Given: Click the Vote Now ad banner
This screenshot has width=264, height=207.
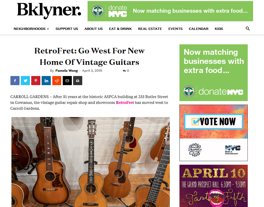Looking at the screenshot, I should click(213, 133).
